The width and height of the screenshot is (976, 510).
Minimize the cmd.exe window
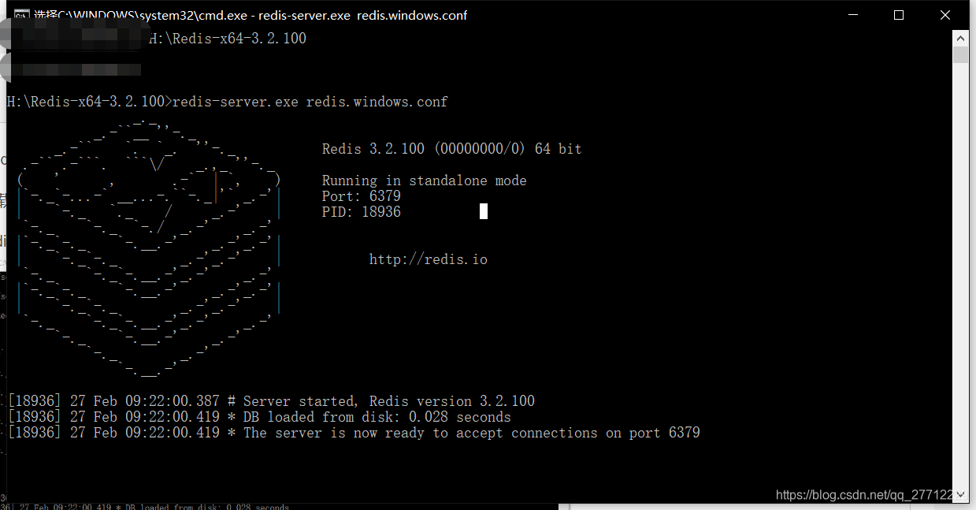pyautogui.click(x=852, y=15)
